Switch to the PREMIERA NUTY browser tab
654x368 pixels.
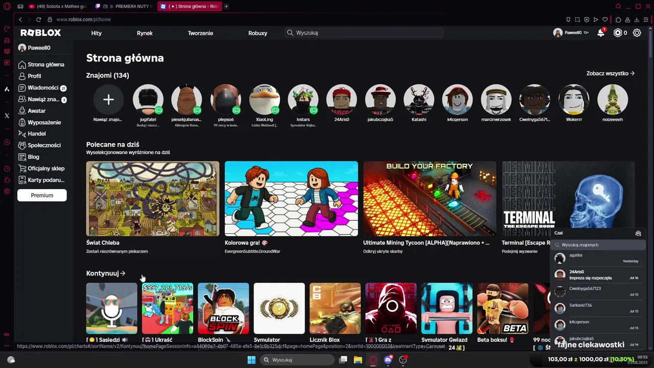click(x=123, y=6)
